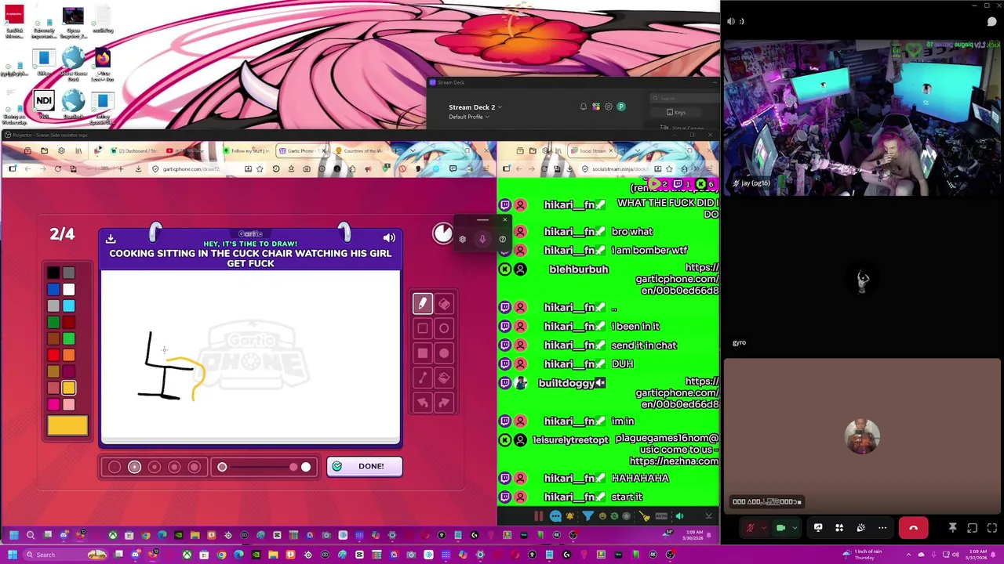Open microphone options arrow in call

point(763,528)
